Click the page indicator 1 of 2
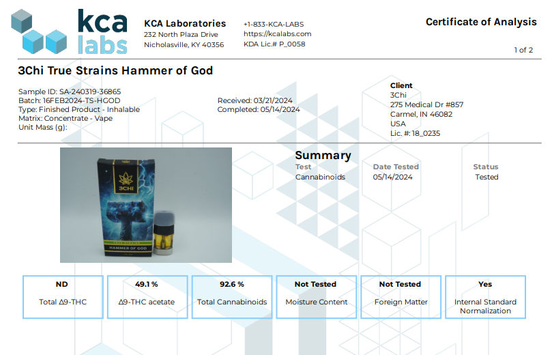The width and height of the screenshot is (552, 355). pyautogui.click(x=523, y=50)
